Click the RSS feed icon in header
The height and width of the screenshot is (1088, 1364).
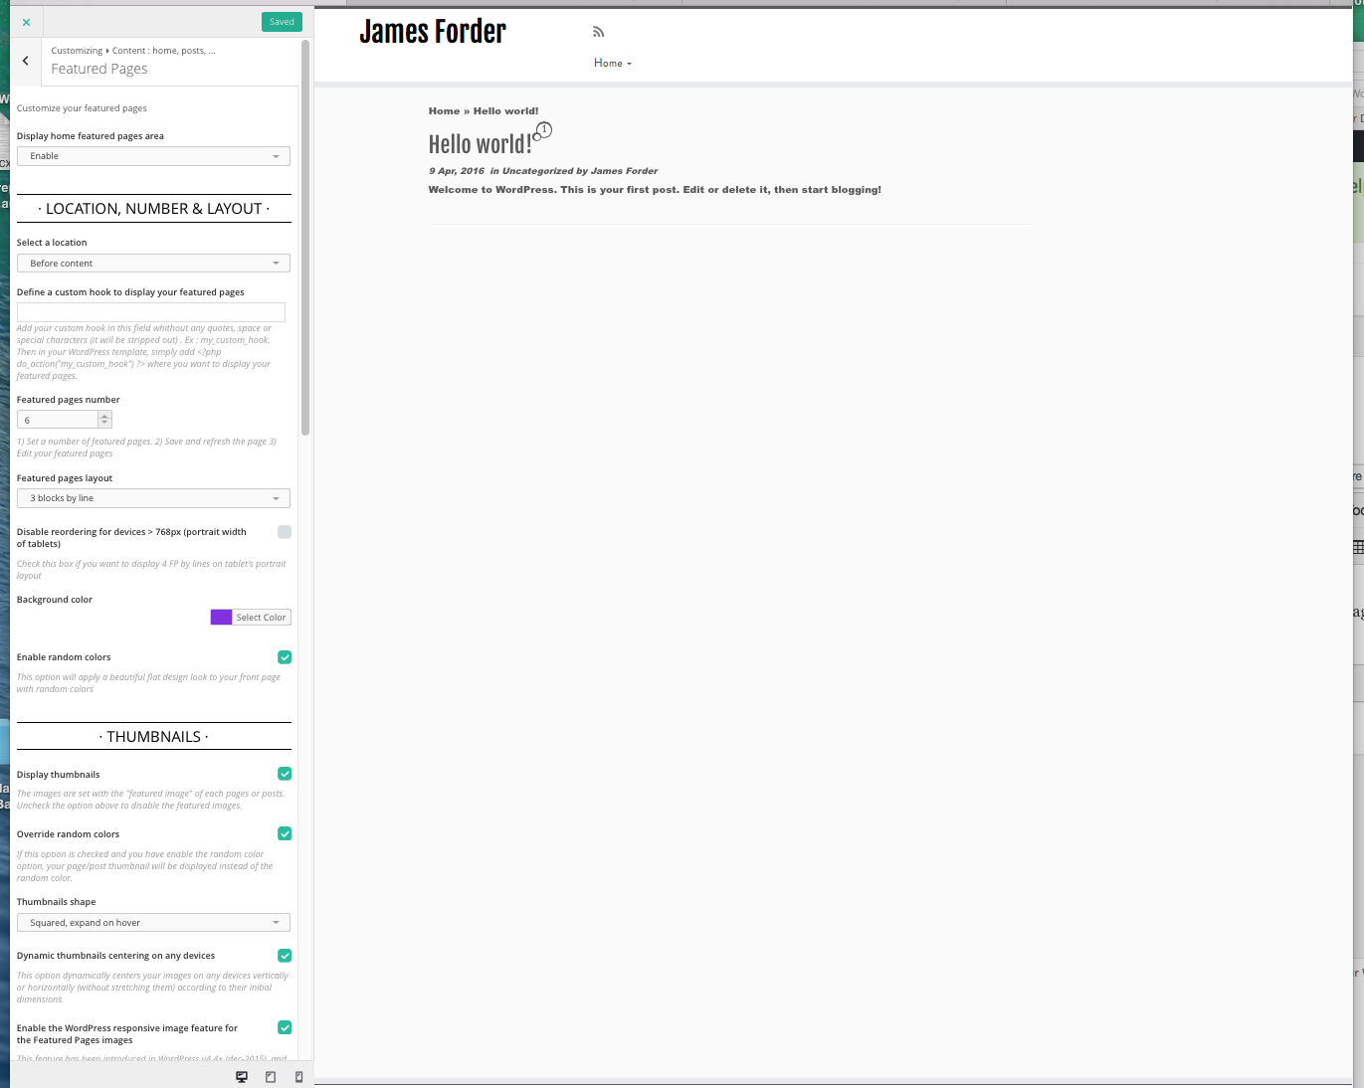pyautogui.click(x=598, y=32)
